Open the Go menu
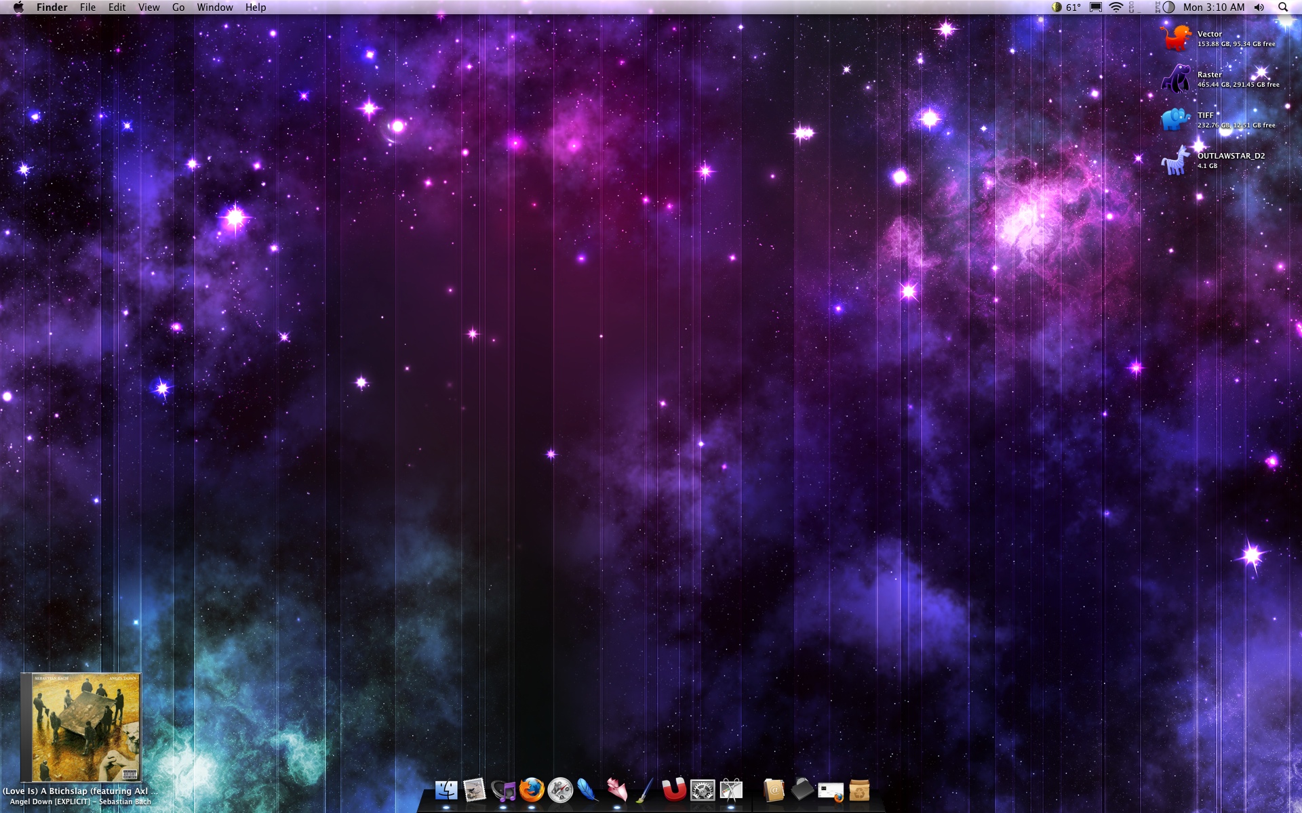Screen dimensions: 1302x813 pos(178,7)
